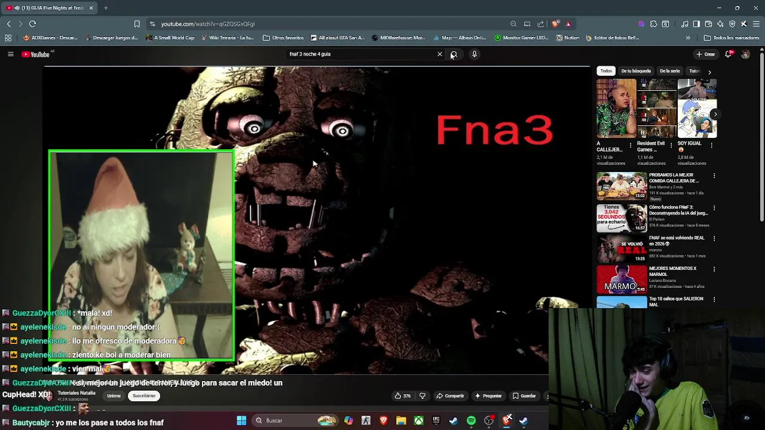Advance the Shorts shelf with the next arrow
The width and height of the screenshot is (765, 430).
(715, 114)
